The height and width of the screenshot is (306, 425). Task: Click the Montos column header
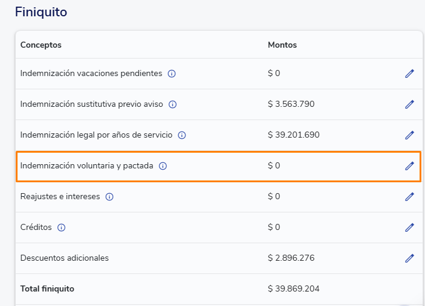pos(282,45)
